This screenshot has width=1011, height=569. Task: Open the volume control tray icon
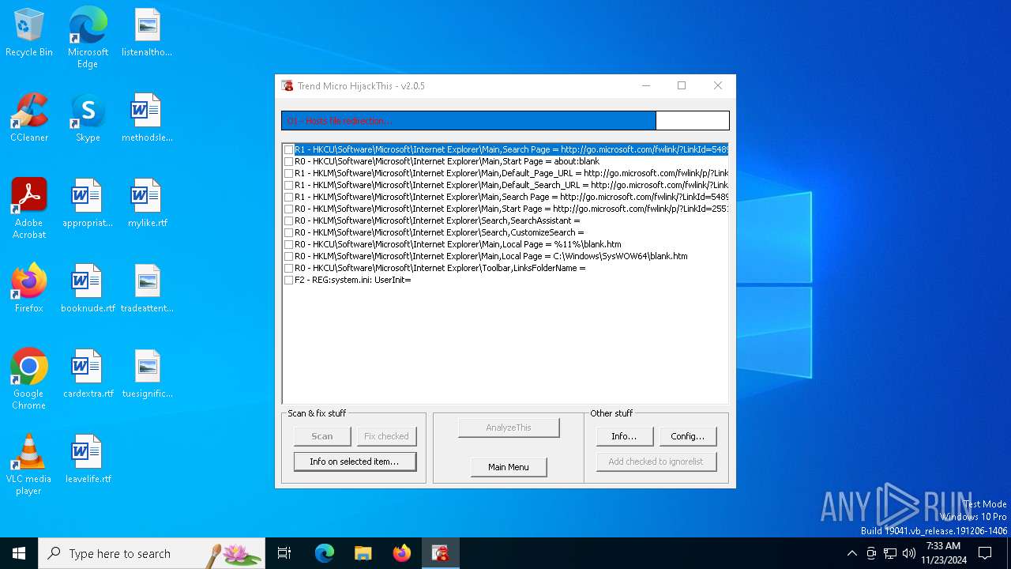click(x=909, y=553)
